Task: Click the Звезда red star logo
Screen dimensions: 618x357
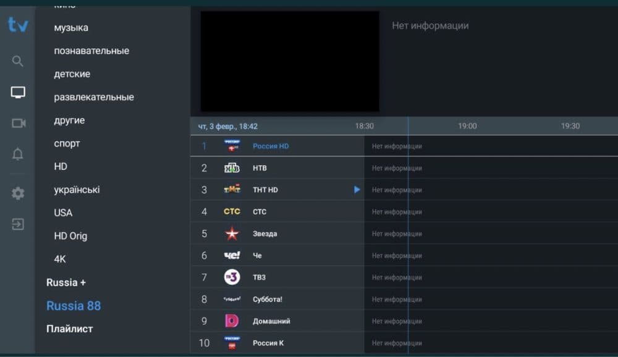Action: tap(232, 233)
